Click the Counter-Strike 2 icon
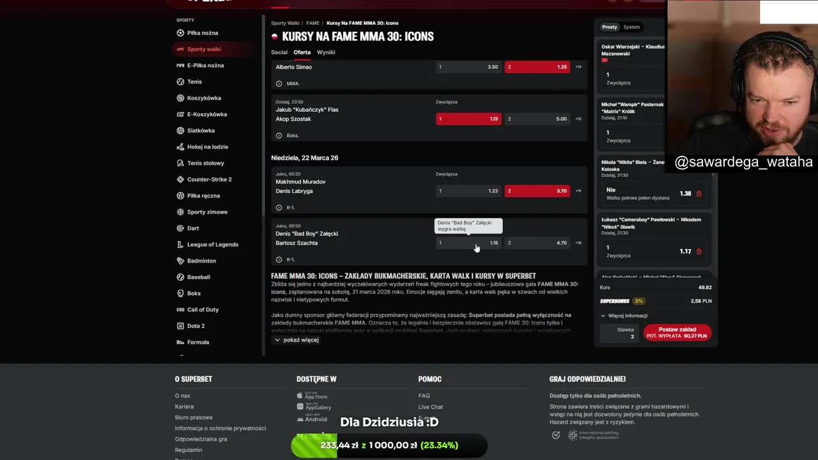This screenshot has width=818, height=460. (180, 180)
